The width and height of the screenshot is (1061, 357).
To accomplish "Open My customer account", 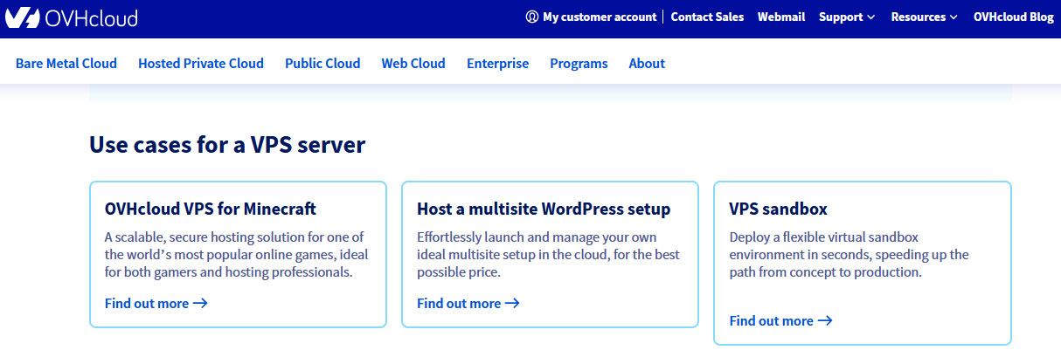I will [600, 17].
